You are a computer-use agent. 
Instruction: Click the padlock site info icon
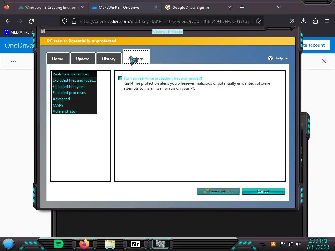(x=74, y=21)
